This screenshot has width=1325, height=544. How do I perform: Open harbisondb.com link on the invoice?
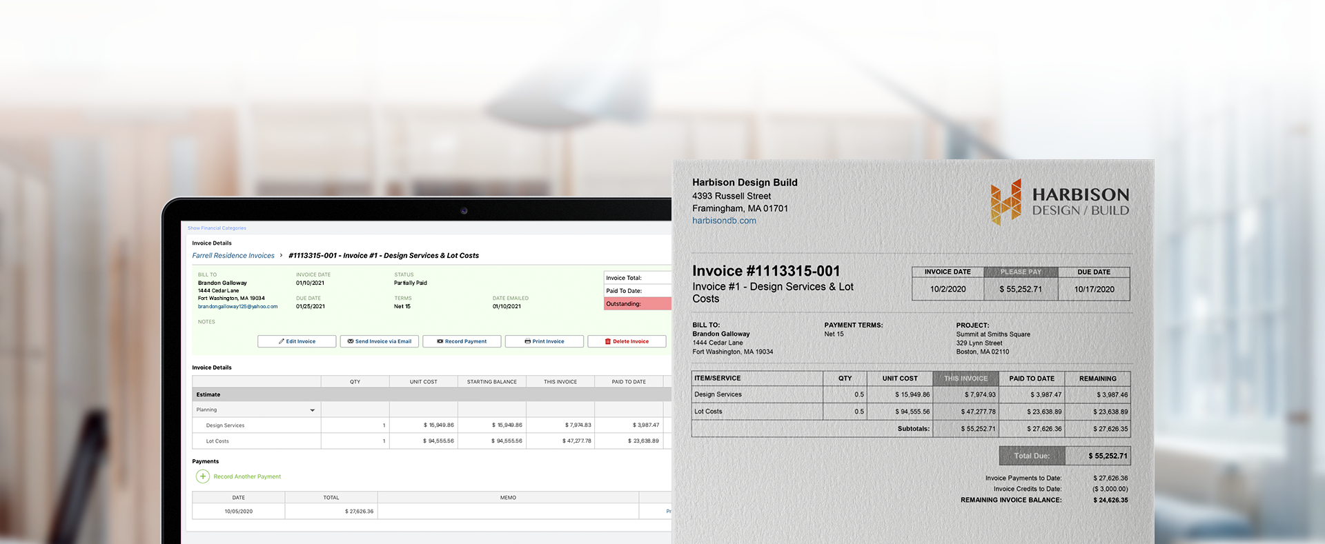coord(724,221)
